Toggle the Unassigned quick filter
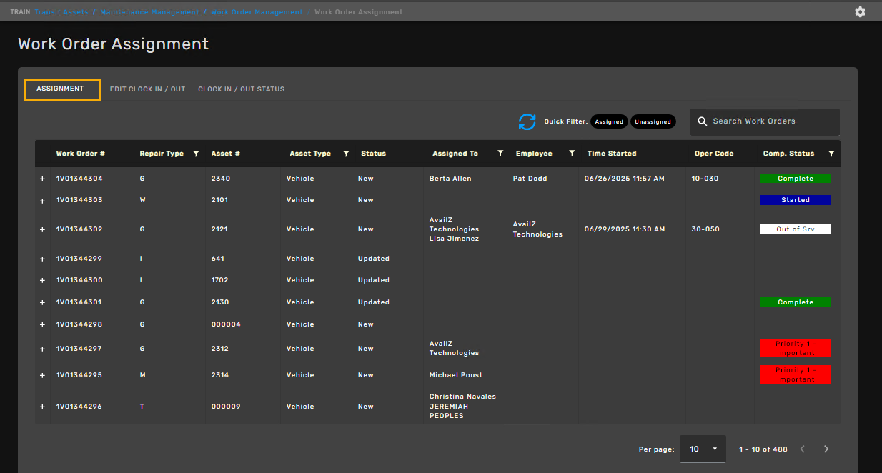The height and width of the screenshot is (473, 882). click(653, 121)
